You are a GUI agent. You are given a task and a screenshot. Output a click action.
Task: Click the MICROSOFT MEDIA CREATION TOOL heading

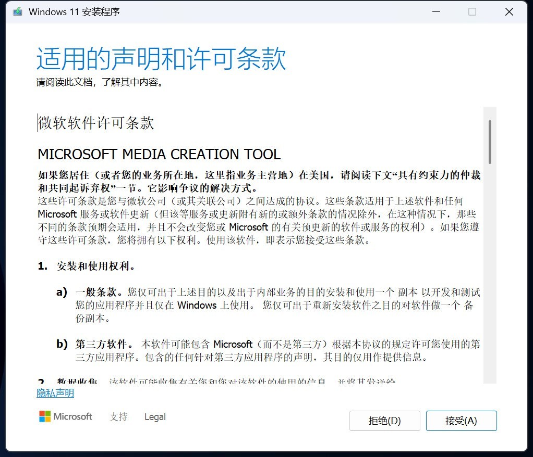tap(158, 154)
